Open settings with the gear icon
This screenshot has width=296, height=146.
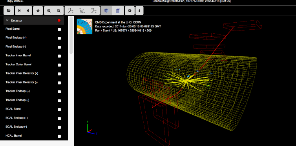click(x=130, y=11)
